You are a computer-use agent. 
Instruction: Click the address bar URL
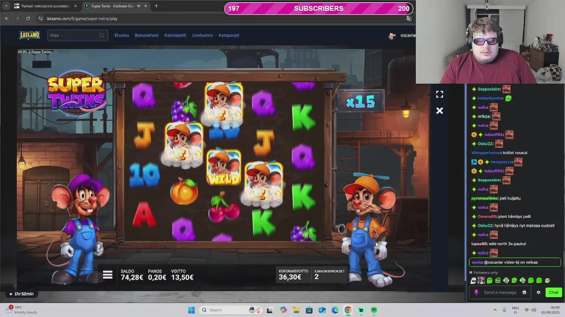pos(82,18)
